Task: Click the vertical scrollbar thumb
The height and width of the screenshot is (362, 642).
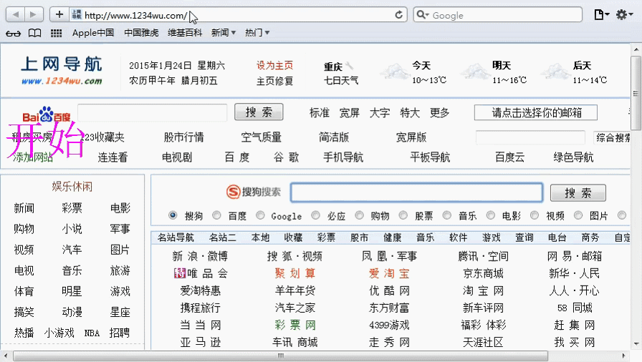Action: [x=636, y=93]
